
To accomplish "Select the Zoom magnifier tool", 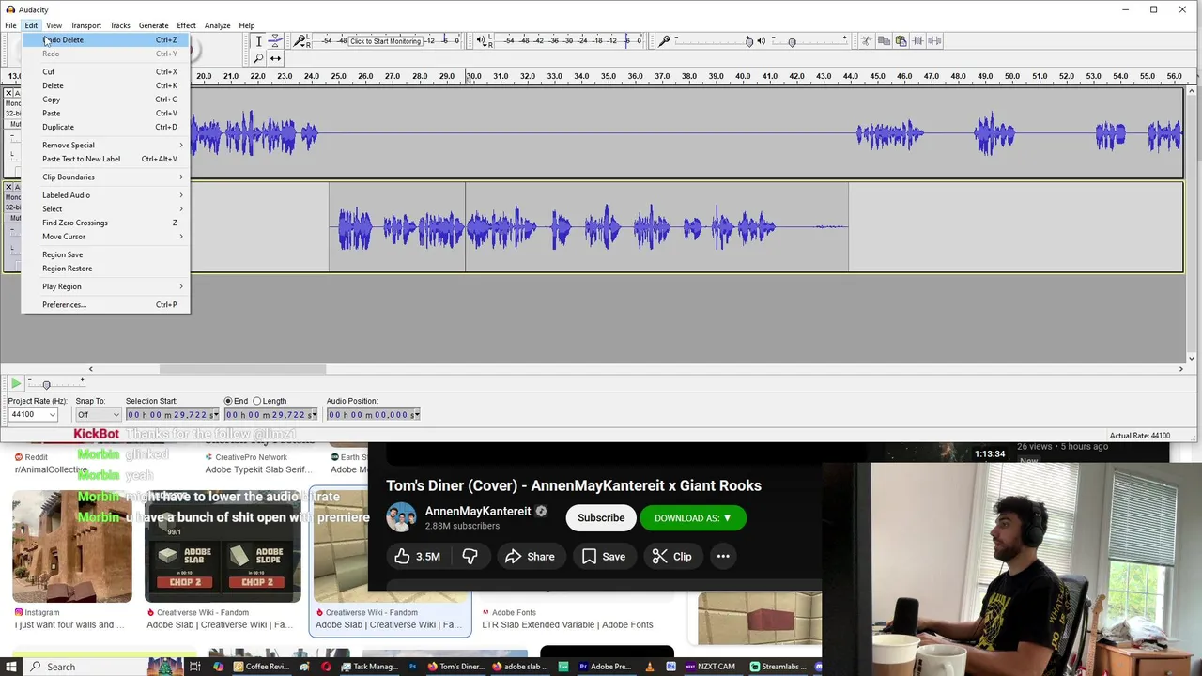I will click(258, 58).
